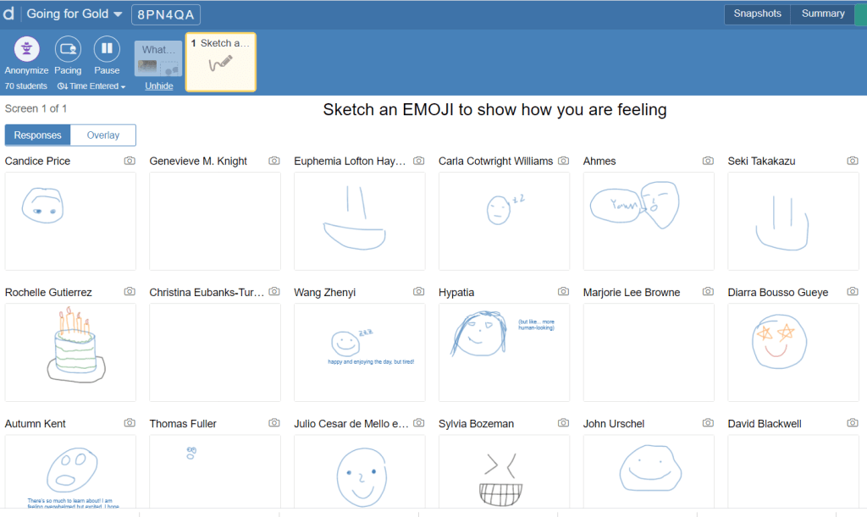Pause the student activity
Image resolution: width=867 pixels, height=517 pixels.
pos(107,50)
